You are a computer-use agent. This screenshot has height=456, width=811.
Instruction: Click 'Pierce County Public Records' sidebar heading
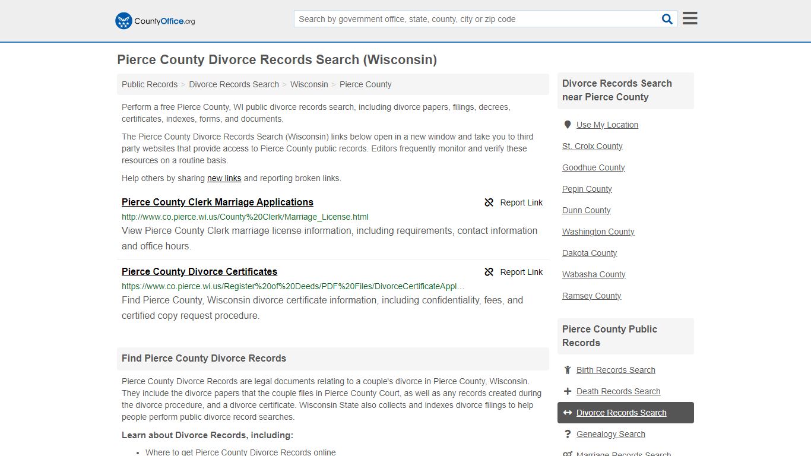(x=610, y=336)
